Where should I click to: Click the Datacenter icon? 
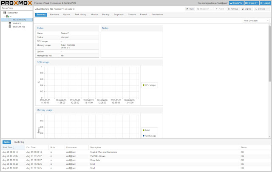5,13
